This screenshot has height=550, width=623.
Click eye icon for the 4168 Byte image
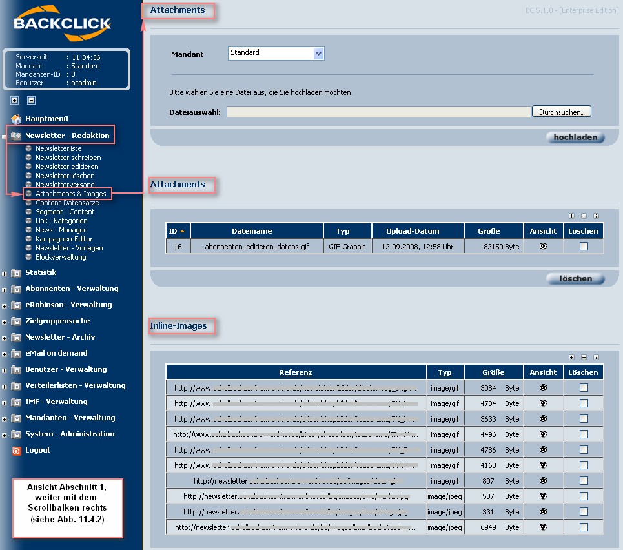click(x=543, y=465)
